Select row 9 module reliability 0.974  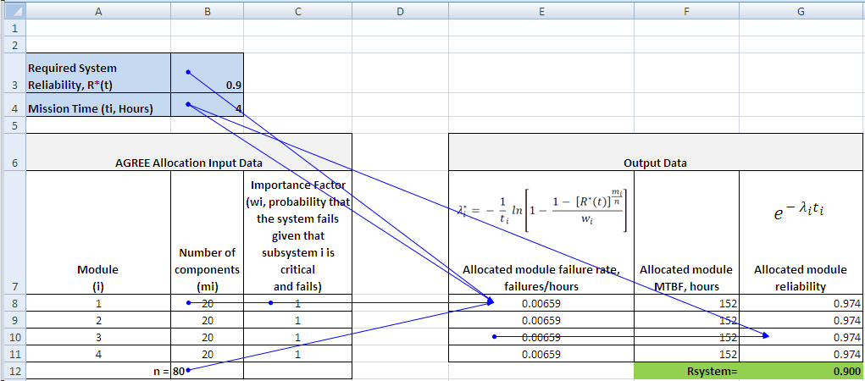click(801, 320)
